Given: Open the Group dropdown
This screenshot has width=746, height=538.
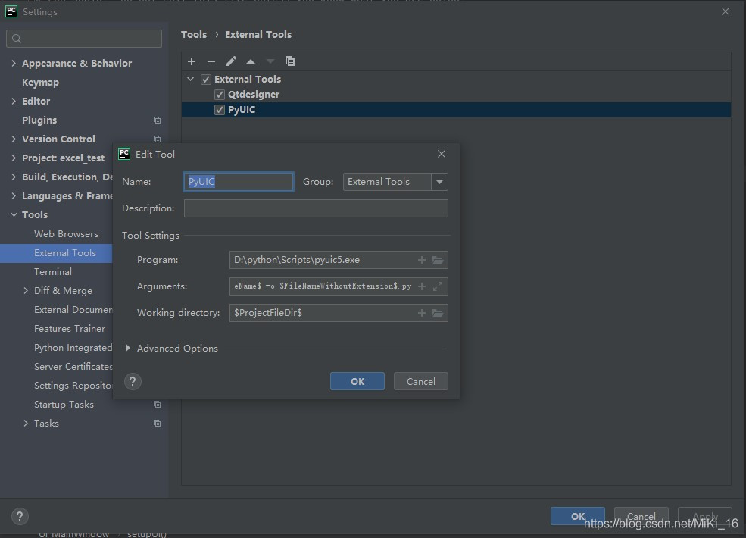Looking at the screenshot, I should [x=439, y=182].
